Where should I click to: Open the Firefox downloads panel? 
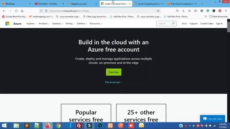pyautogui.click(x=183, y=11)
